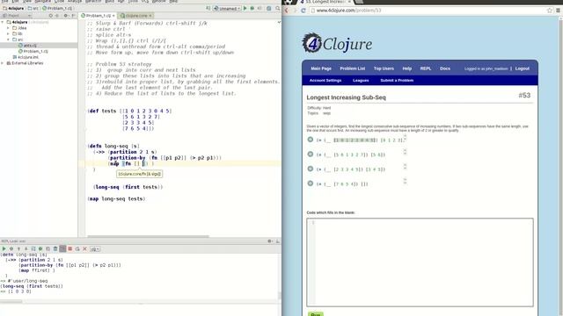563x316 pixels.
Task: Open REPL namespace dropdown in REPL toolbar
Action: click(95, 248)
